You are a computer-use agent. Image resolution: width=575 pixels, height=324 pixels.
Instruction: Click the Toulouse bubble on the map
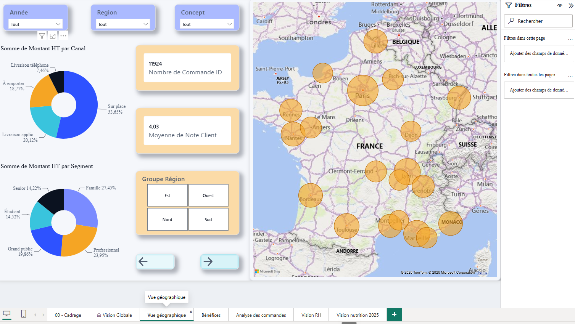click(x=347, y=226)
